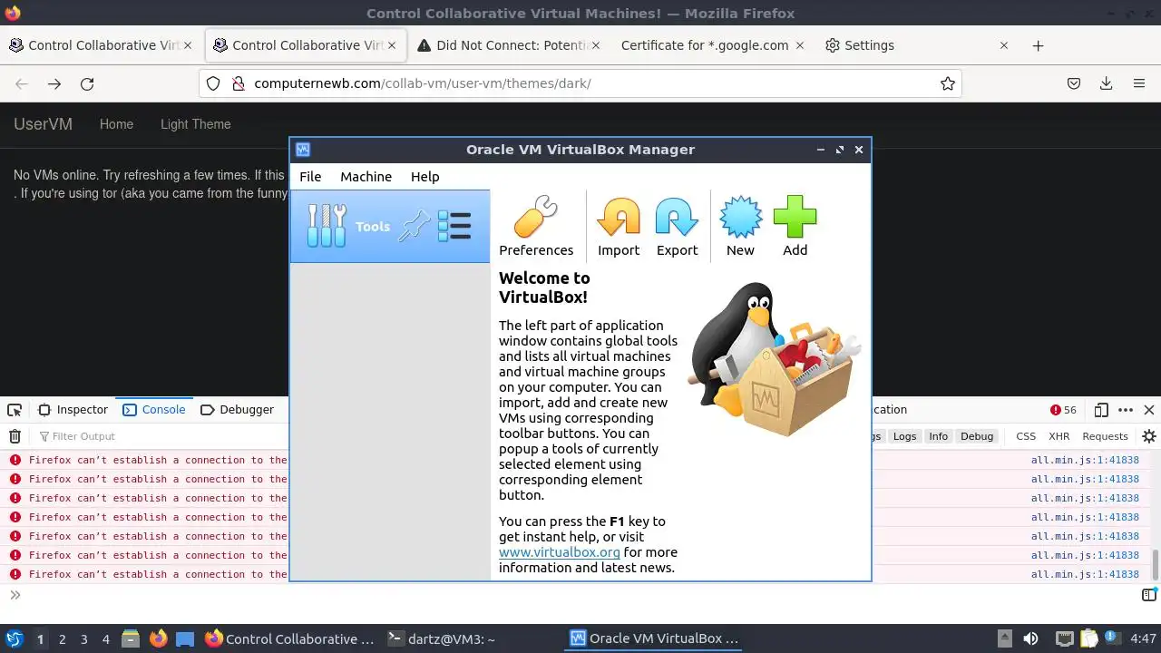Click the clipboard icon in system tray
Image resolution: width=1161 pixels, height=653 pixels.
tap(1088, 638)
